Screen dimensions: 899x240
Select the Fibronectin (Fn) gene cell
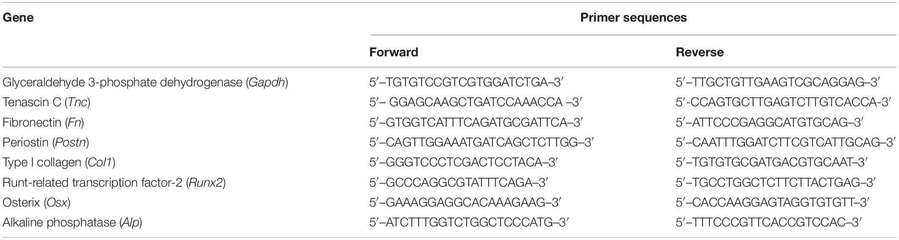tap(43, 123)
